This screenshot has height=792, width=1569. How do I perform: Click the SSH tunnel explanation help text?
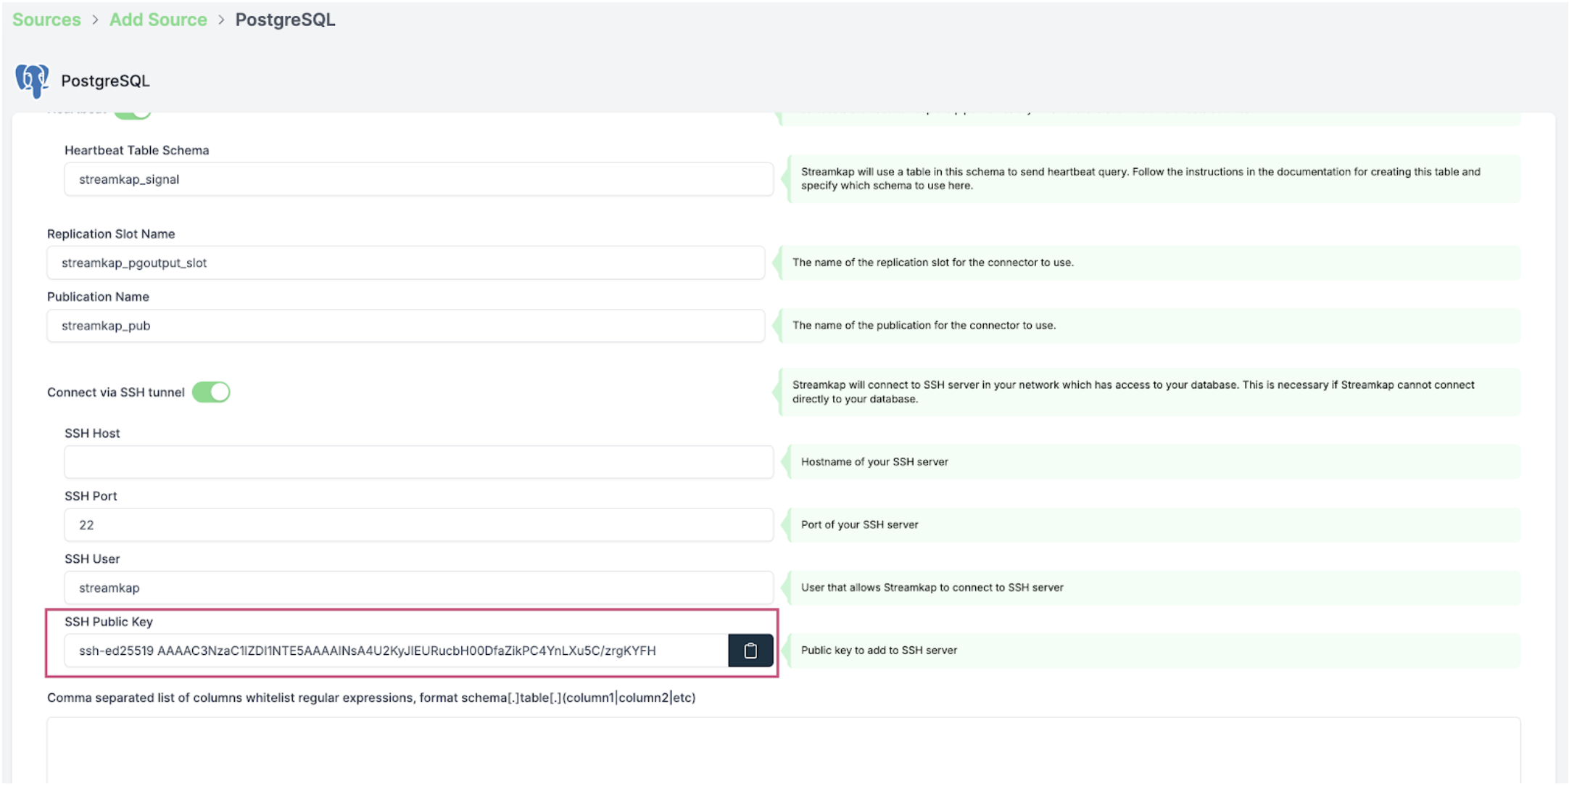(x=1133, y=392)
